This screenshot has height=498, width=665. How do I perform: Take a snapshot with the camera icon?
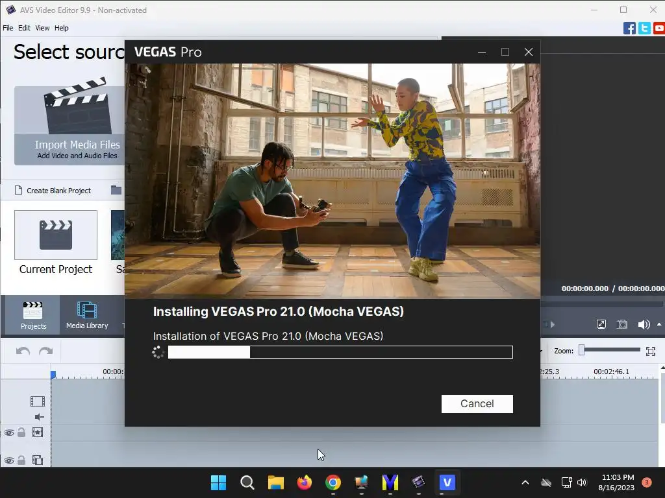click(622, 324)
